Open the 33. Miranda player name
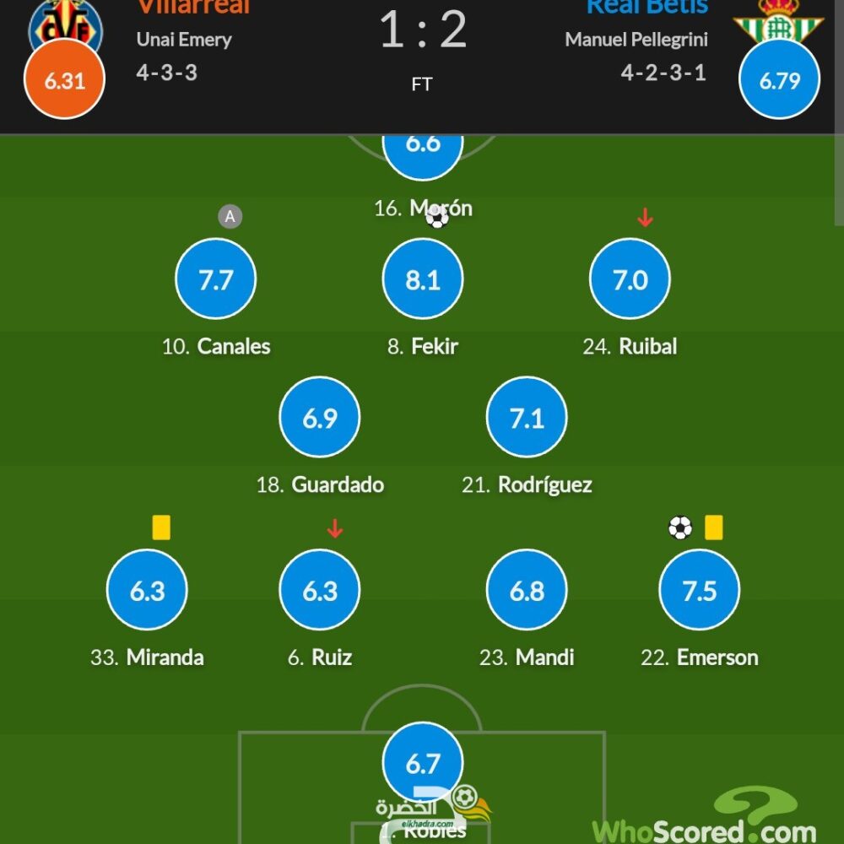 [x=147, y=657]
